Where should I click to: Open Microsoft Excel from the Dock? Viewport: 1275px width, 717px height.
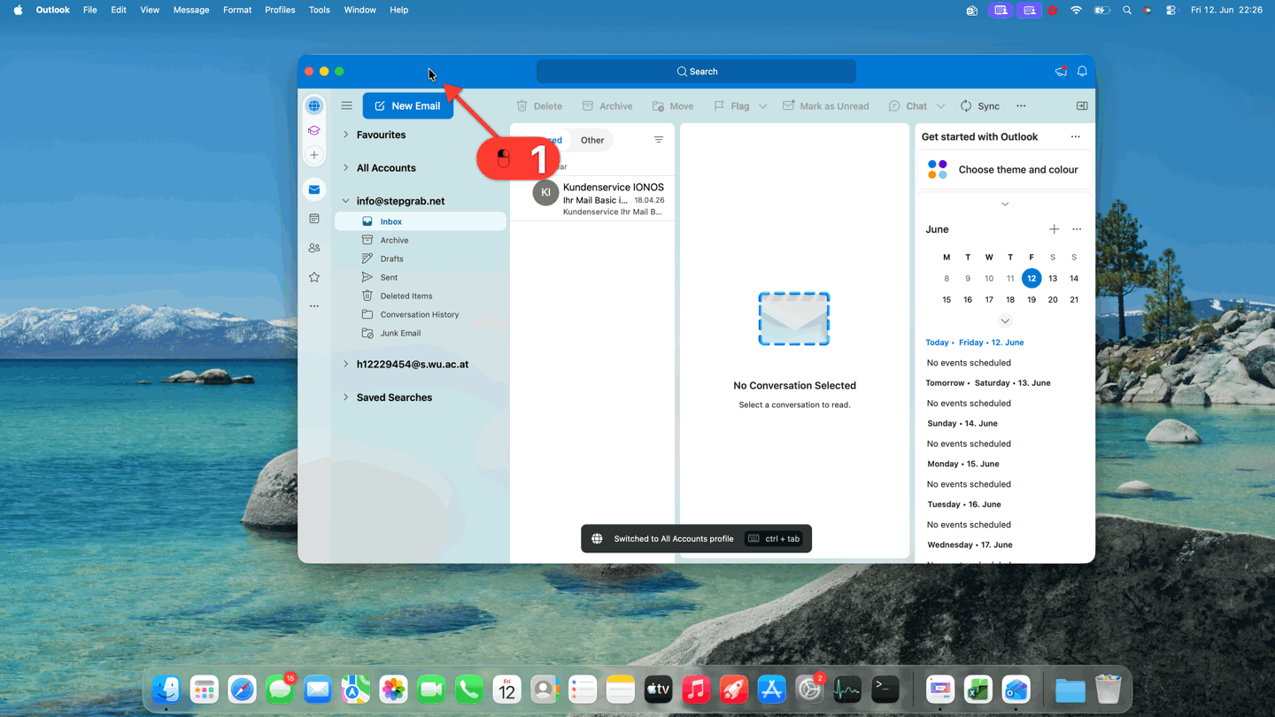tap(978, 689)
